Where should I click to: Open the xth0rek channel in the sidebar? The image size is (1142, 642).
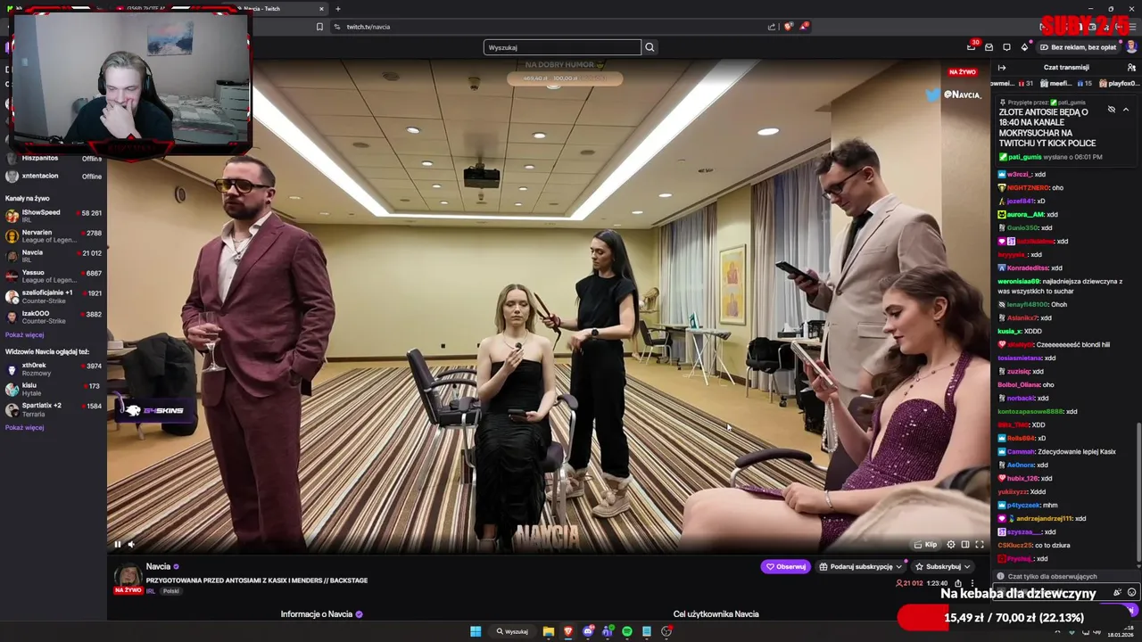pos(54,368)
